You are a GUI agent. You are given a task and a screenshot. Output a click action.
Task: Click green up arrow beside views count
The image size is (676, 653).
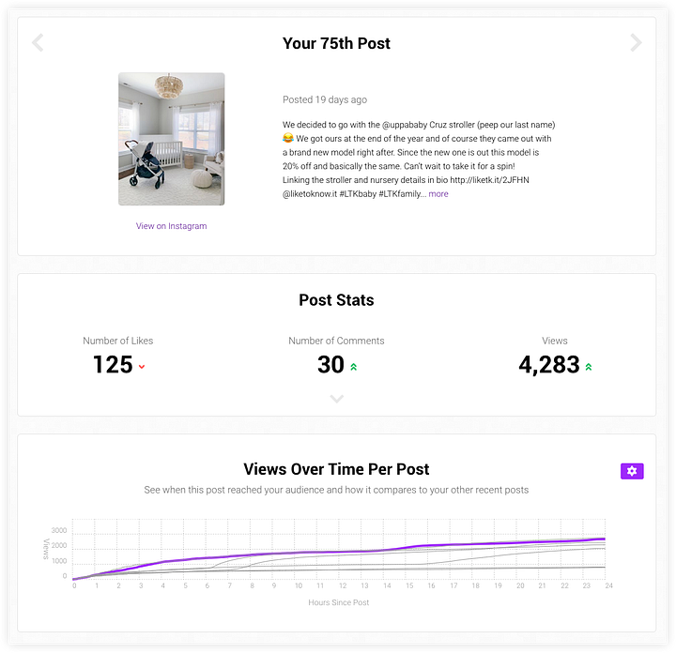pos(589,367)
